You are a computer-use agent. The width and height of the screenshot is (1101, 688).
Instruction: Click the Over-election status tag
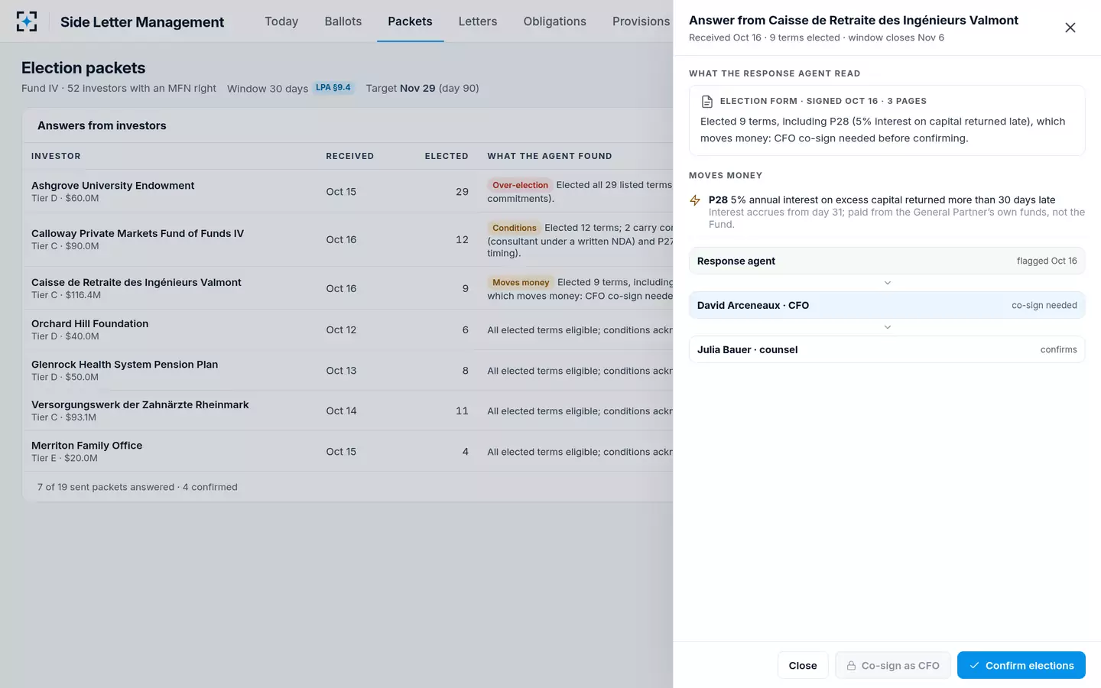coord(520,185)
